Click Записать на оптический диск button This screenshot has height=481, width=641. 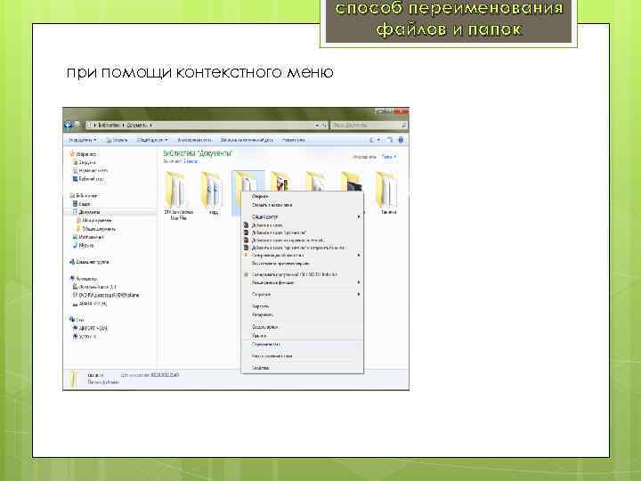(x=247, y=140)
